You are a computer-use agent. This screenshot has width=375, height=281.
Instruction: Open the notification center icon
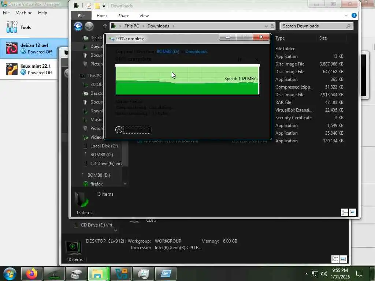click(x=359, y=274)
